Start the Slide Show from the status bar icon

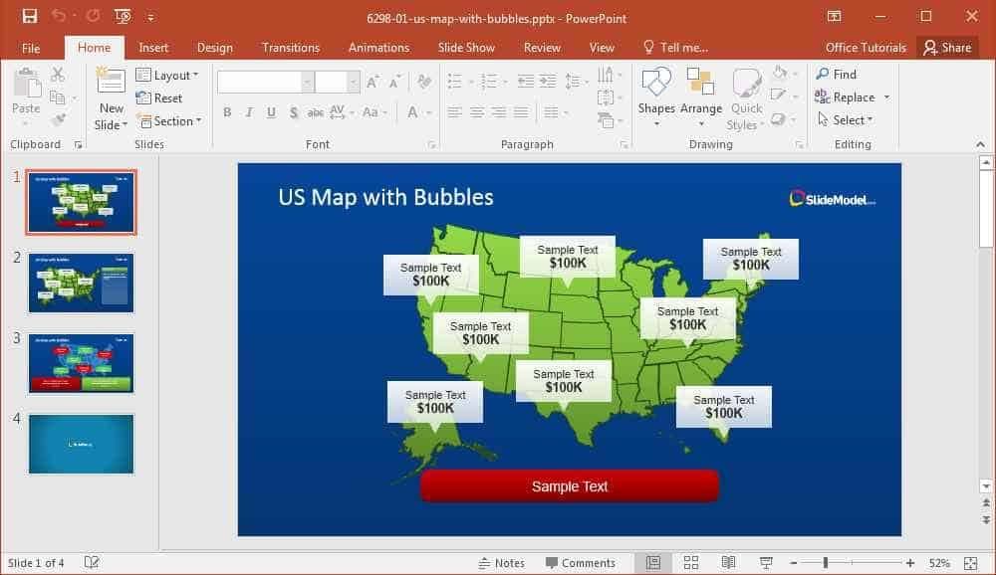click(766, 562)
